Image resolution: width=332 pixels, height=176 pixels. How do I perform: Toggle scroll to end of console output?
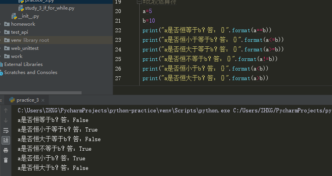pos(6,140)
